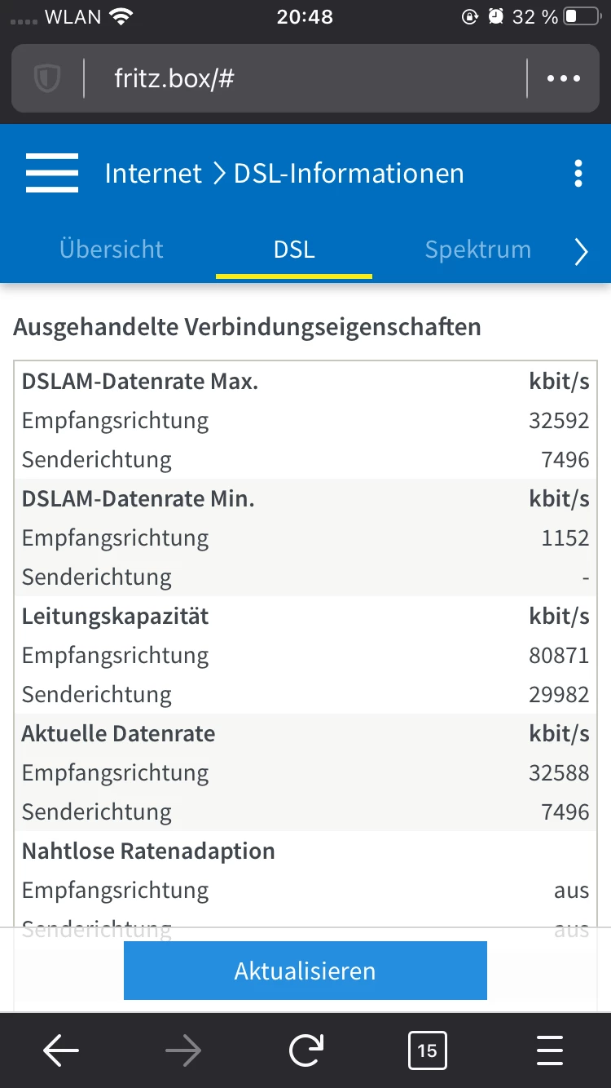Screen dimensions: 611x1088
Task: Tap the Leitungskapazität table heading row
Action: 305,616
